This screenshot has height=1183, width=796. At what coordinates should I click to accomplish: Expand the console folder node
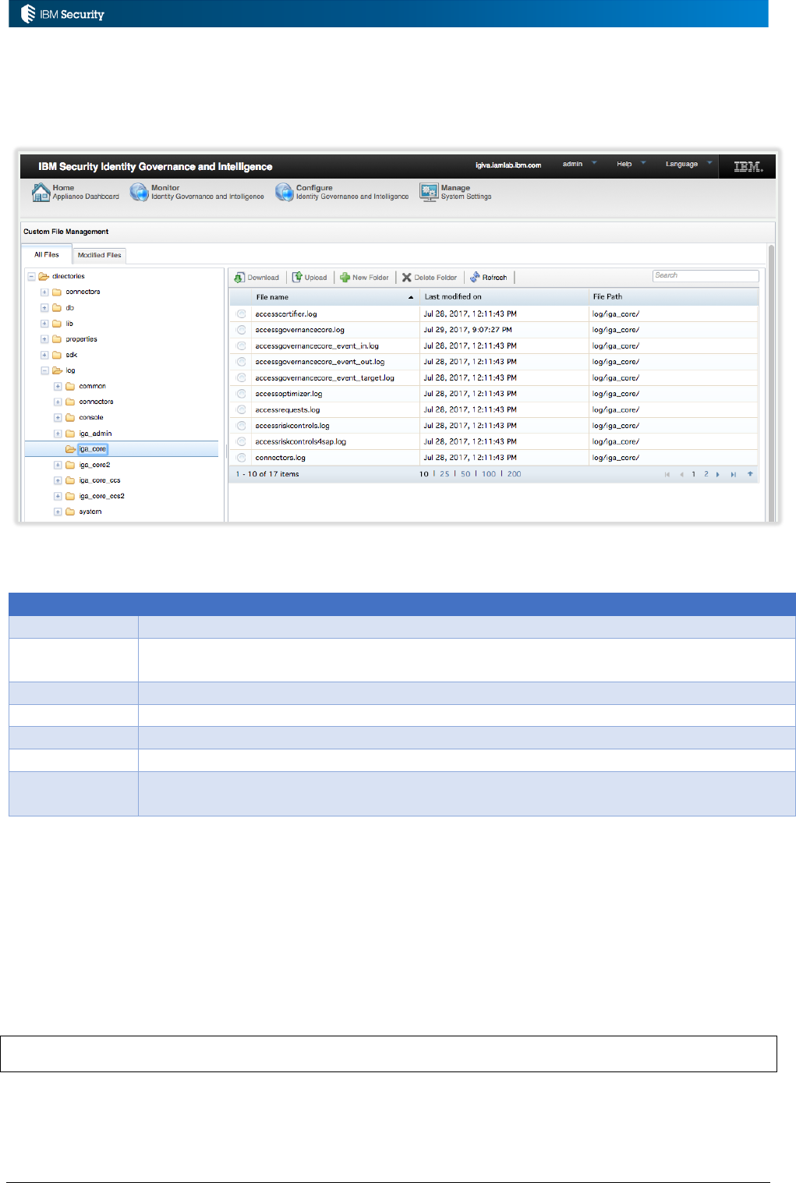(58, 417)
